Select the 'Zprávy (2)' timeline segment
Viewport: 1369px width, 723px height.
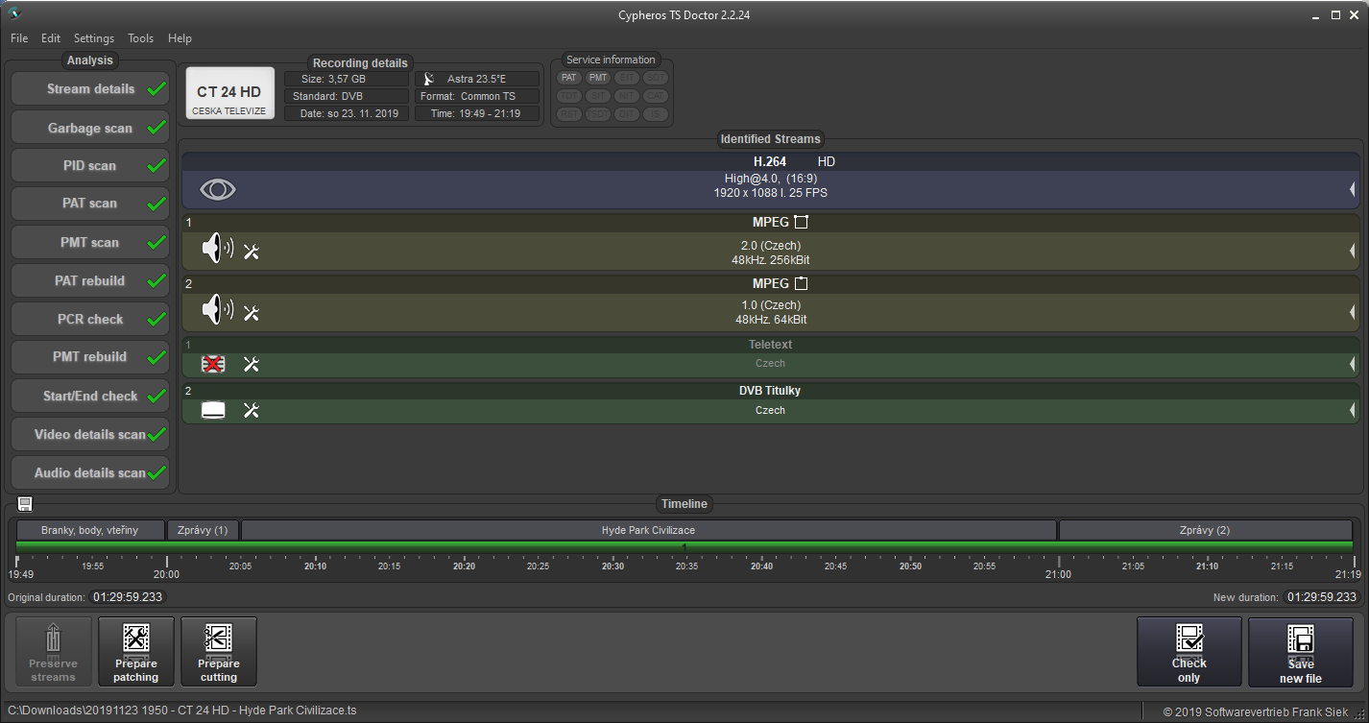(1205, 530)
